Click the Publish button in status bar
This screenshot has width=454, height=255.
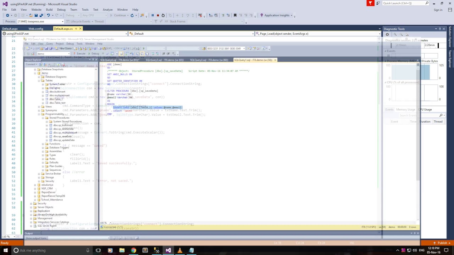coord(442,243)
